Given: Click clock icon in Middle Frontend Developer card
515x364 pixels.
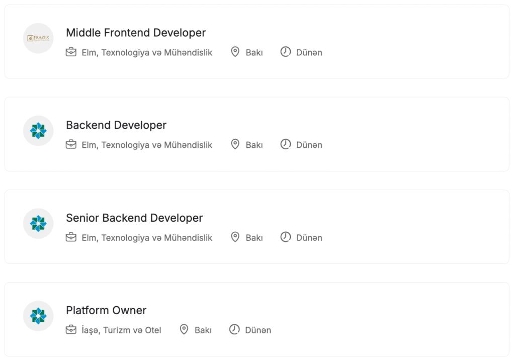Looking at the screenshot, I should coord(286,52).
